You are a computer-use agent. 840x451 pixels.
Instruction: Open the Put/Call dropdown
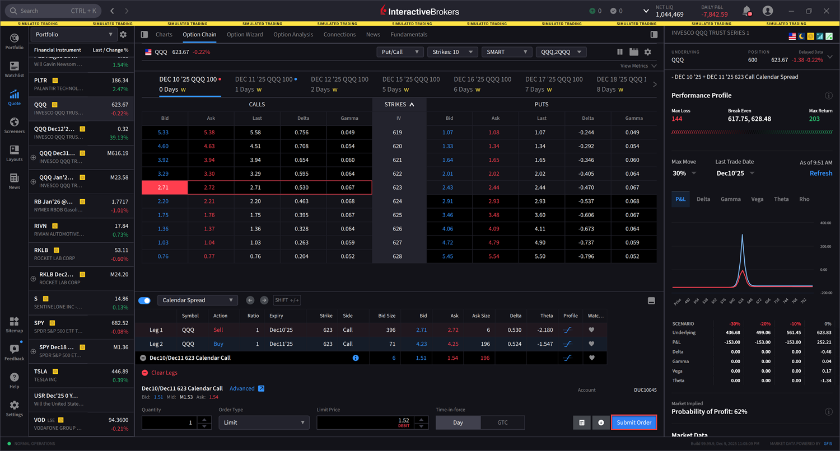(401, 51)
